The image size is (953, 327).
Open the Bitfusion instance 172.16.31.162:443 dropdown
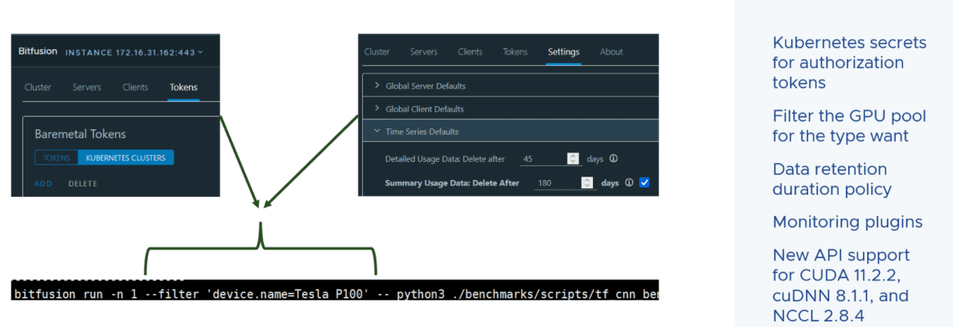(x=134, y=52)
